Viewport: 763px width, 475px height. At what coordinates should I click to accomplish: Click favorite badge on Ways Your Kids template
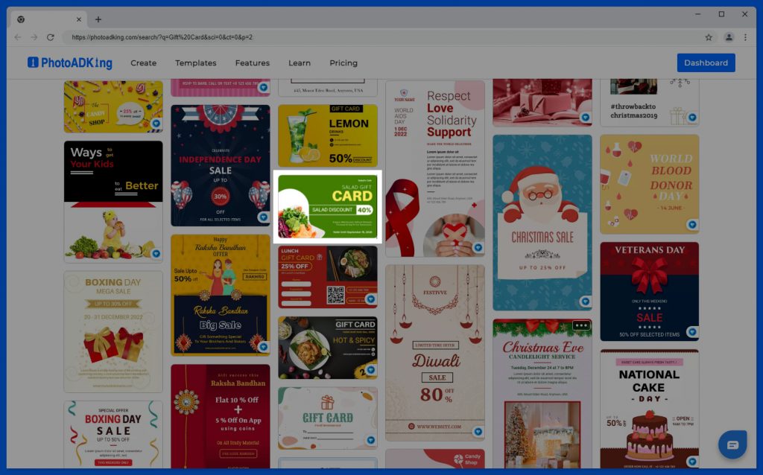[156, 253]
